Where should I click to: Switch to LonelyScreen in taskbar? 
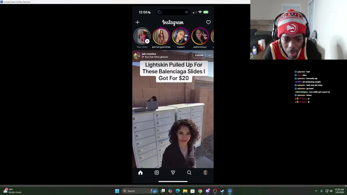coord(230,191)
